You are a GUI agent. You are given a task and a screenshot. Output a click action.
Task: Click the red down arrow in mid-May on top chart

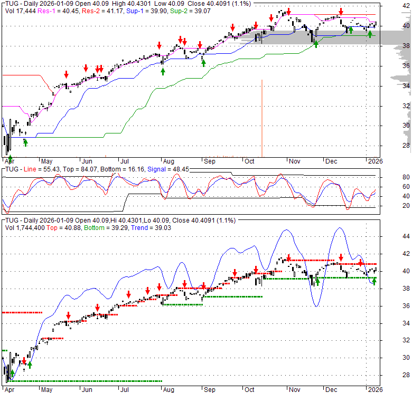66,74
